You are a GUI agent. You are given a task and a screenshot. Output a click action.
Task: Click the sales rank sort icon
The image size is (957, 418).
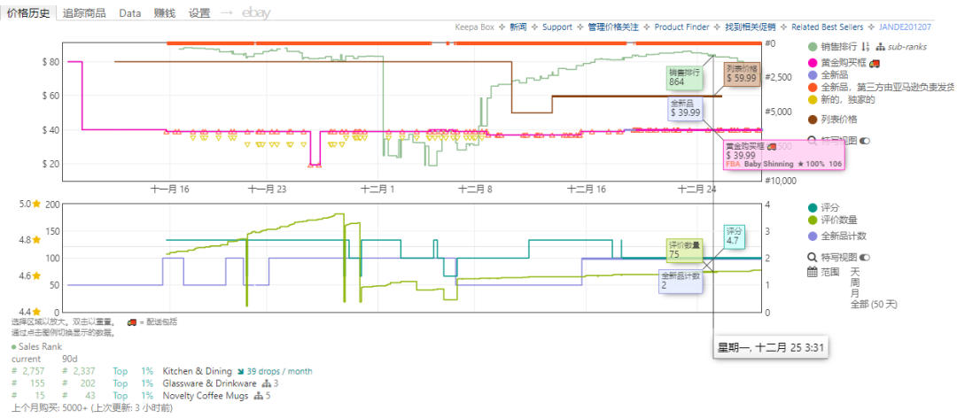[x=866, y=47]
